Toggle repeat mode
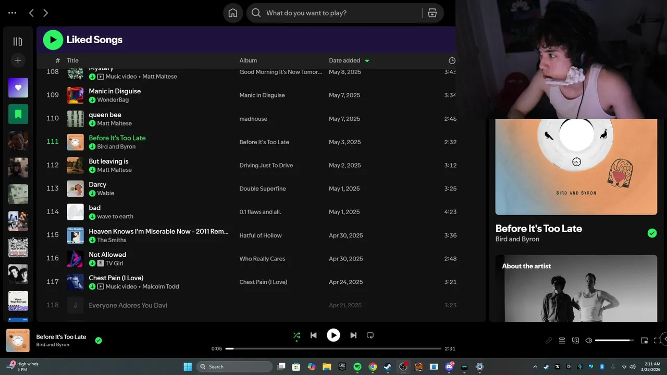 [x=370, y=335]
